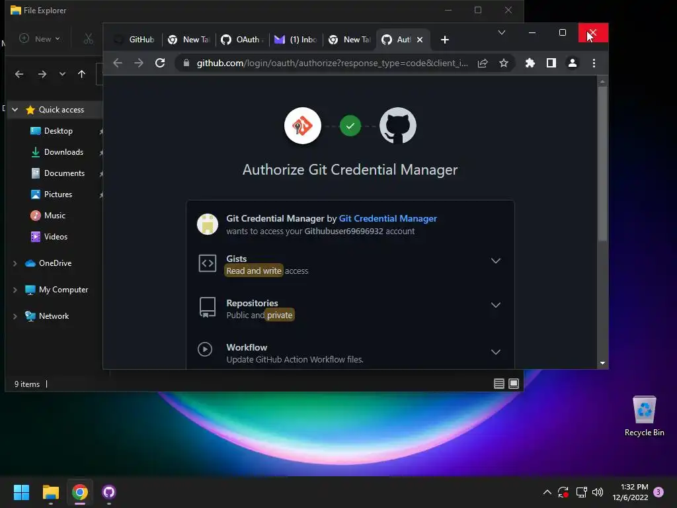Open GitHub Desktop from taskbar

(109, 492)
